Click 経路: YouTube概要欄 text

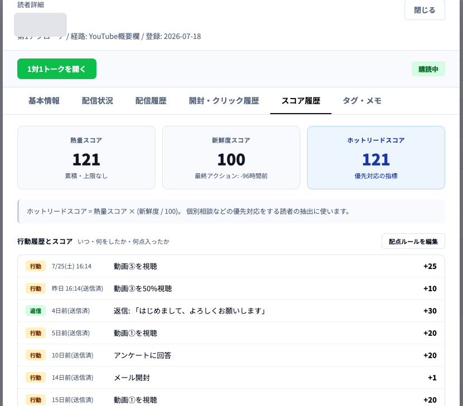(x=105, y=36)
